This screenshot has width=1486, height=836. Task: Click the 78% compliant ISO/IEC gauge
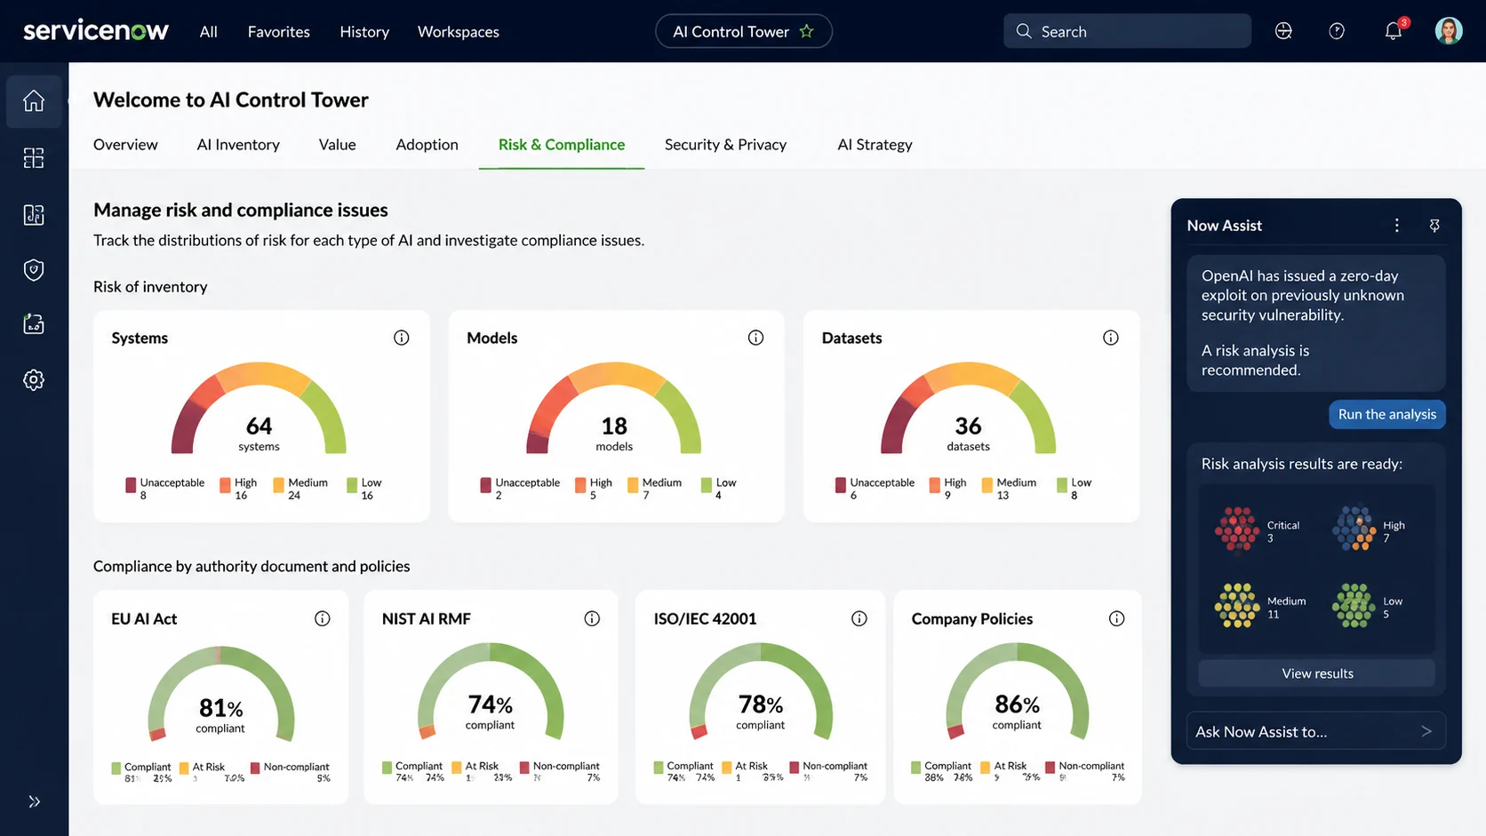click(761, 692)
